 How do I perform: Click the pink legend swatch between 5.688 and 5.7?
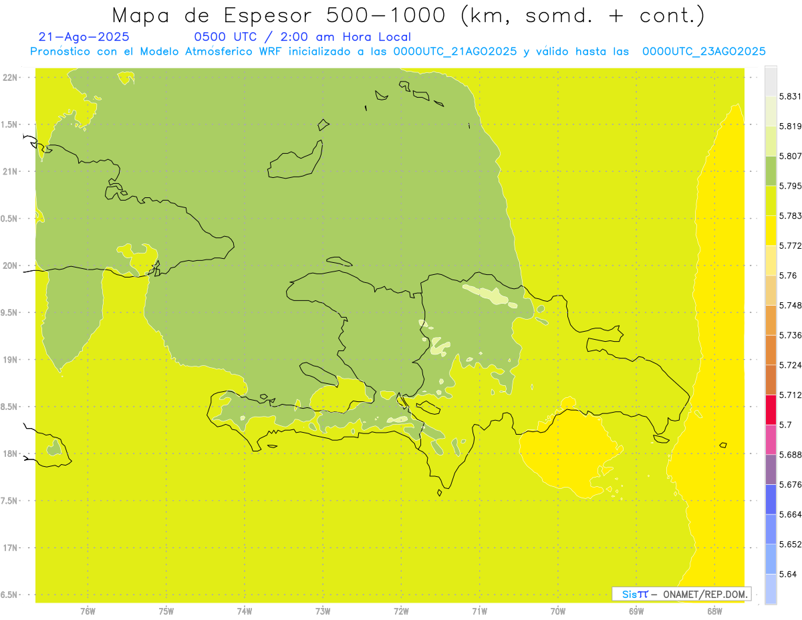tap(771, 439)
